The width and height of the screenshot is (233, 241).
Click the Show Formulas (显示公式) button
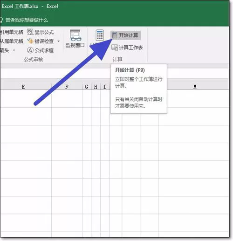pos(41,32)
